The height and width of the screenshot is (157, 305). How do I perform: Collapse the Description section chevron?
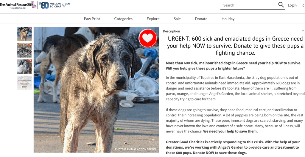303,31
